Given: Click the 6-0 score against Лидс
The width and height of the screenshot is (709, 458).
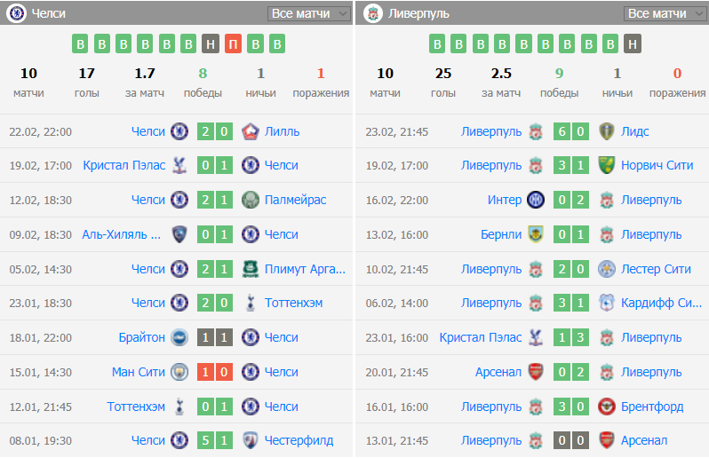Looking at the screenshot, I should (x=570, y=131).
